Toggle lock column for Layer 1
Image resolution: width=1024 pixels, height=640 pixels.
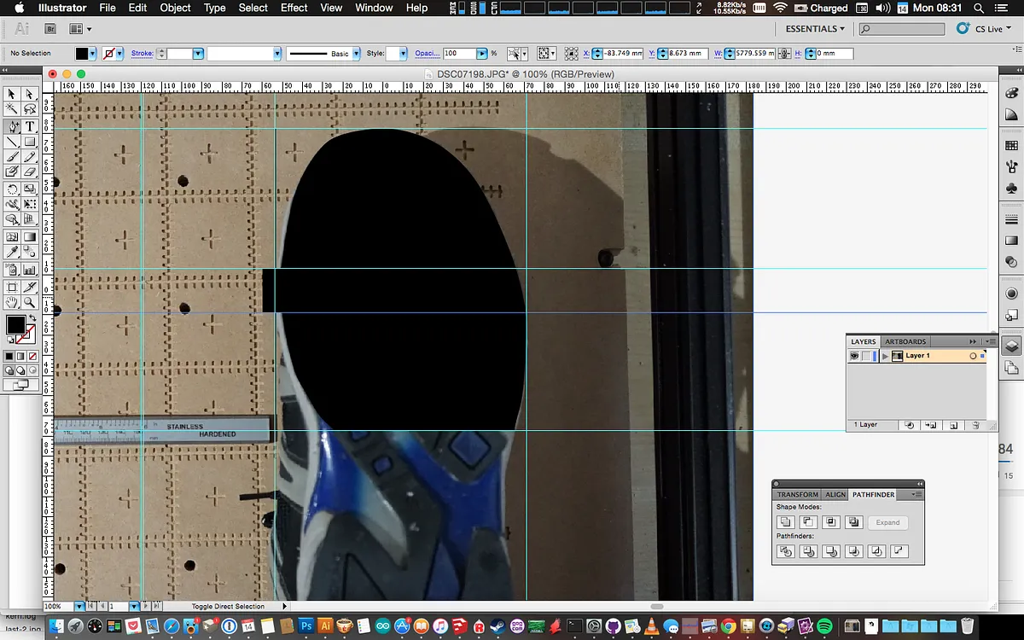click(865, 356)
